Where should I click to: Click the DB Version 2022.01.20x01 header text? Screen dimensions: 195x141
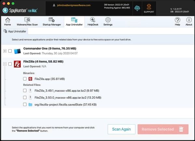[x=117, y=5]
